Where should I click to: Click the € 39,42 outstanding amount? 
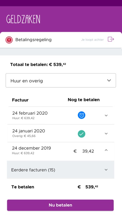[x=84, y=151]
